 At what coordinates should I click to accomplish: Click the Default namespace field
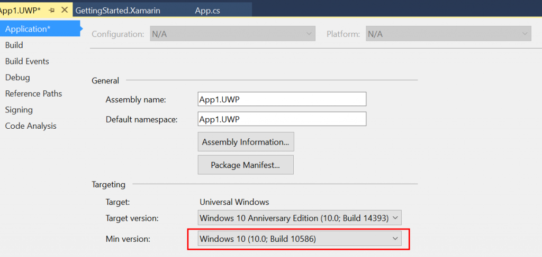[x=282, y=119]
